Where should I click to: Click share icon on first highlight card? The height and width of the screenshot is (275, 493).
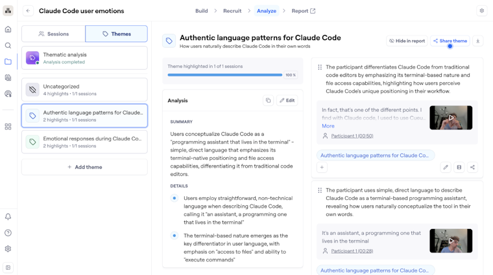[x=472, y=167]
